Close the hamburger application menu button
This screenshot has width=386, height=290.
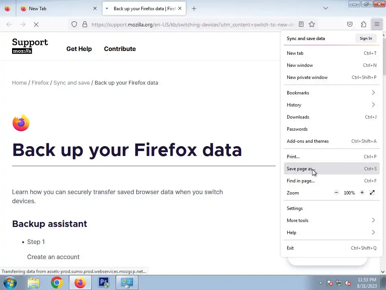pyautogui.click(x=377, y=24)
